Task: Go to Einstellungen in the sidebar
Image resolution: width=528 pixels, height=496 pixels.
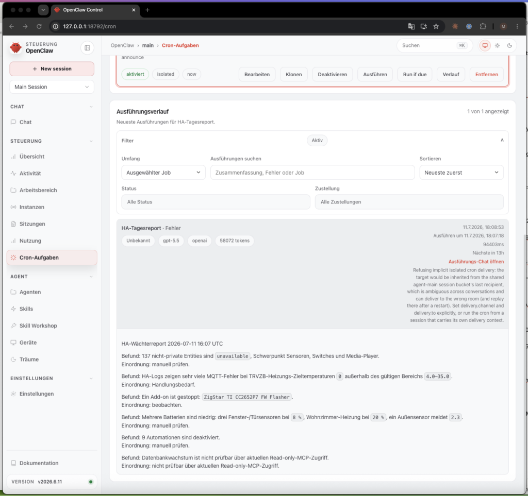Action: click(52, 394)
